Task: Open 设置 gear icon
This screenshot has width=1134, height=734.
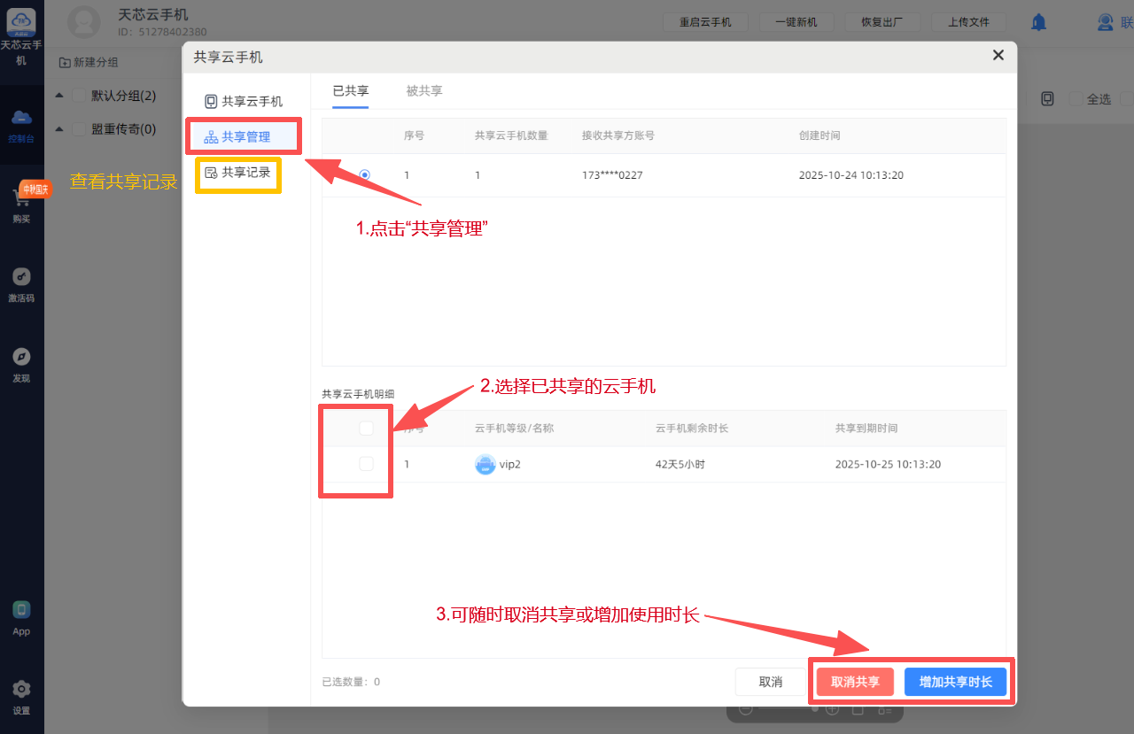Action: (22, 689)
